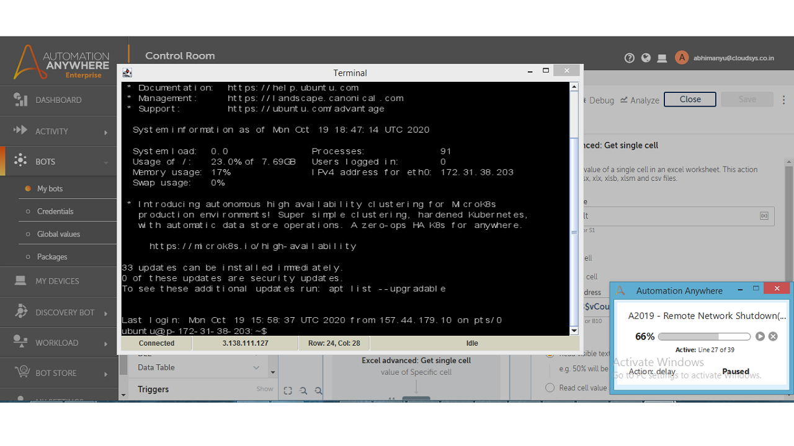
Task: Click the Automation Anywhere player logo icon
Action: 621,291
